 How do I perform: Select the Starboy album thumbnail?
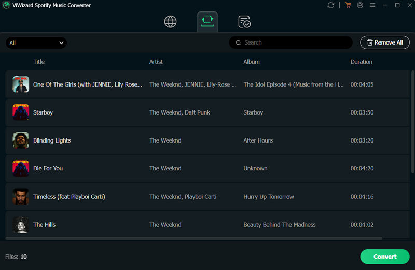click(x=21, y=112)
